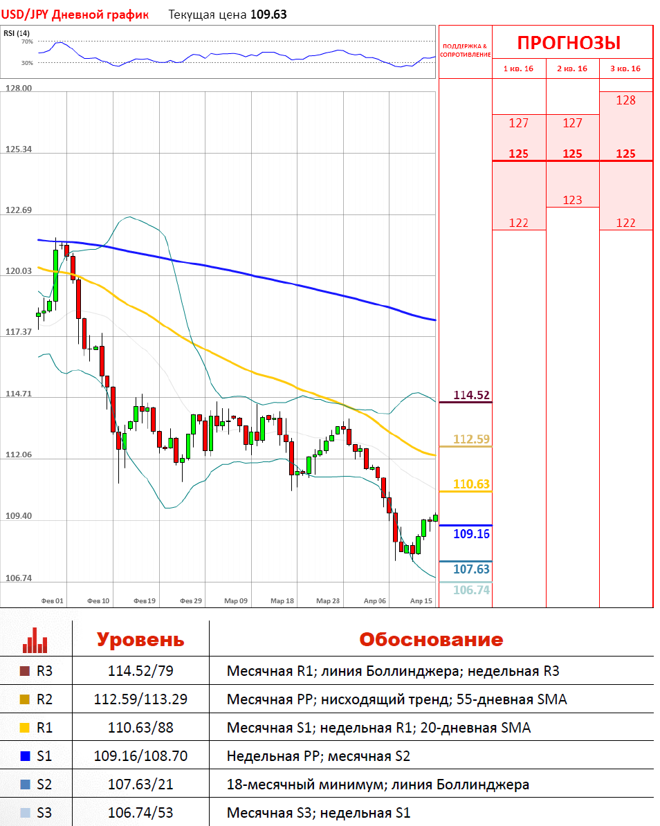Click the 112.59/113.29 level cell
The height and width of the screenshot is (826, 660).
tap(140, 699)
